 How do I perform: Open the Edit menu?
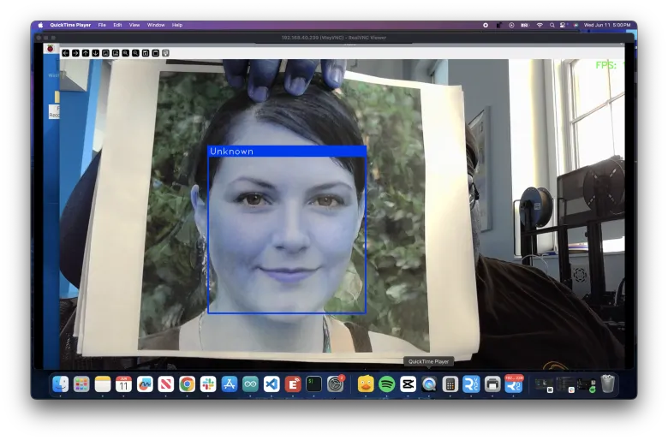(117, 25)
